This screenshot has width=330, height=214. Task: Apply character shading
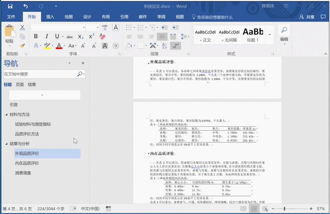(x=105, y=46)
